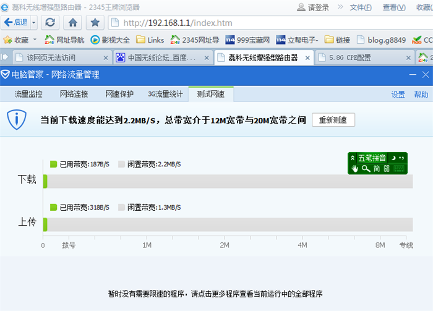Expand the double-chevron overflow menu
The height and width of the screenshot is (311, 433).
point(340,7)
